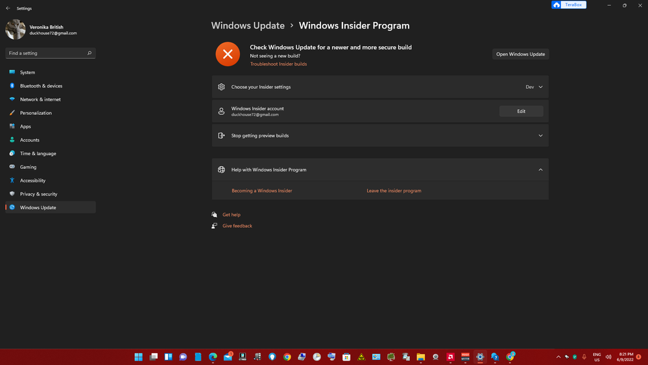Open Windows Start menu

click(138, 357)
